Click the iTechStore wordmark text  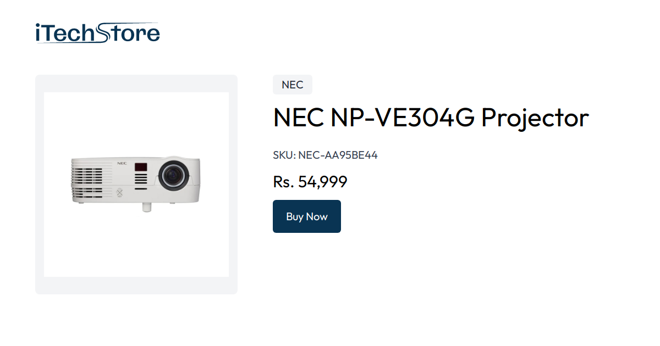tap(97, 32)
